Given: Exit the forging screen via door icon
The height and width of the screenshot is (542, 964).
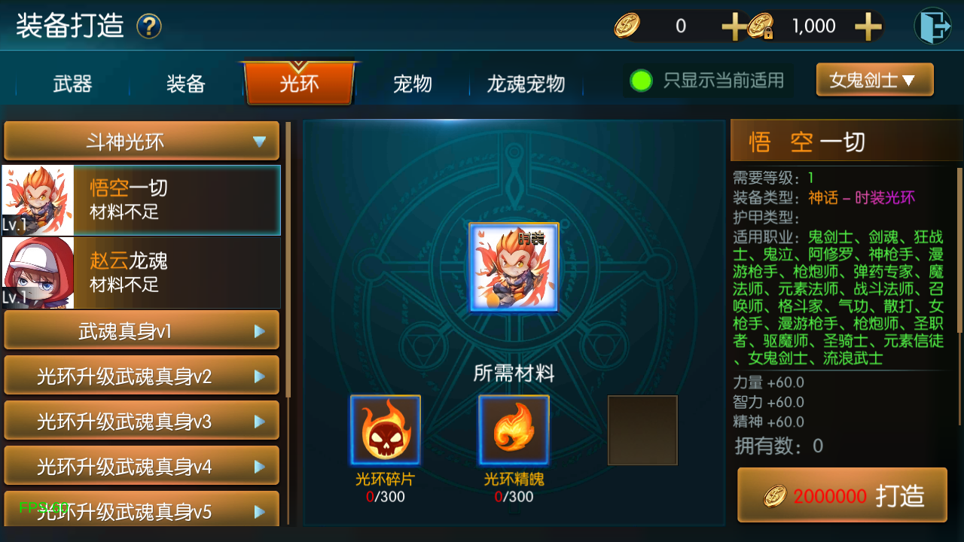Looking at the screenshot, I should tap(933, 26).
